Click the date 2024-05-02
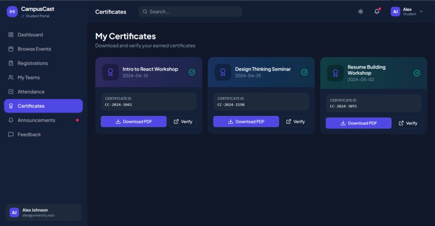The height and width of the screenshot is (226, 435). coord(361,80)
